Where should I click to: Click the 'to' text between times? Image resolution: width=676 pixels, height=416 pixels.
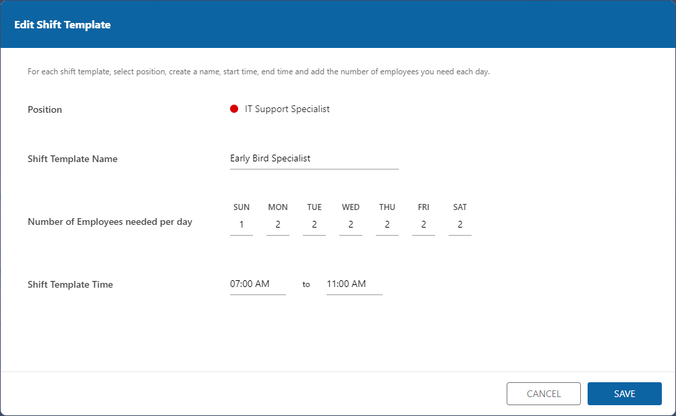pyautogui.click(x=306, y=284)
